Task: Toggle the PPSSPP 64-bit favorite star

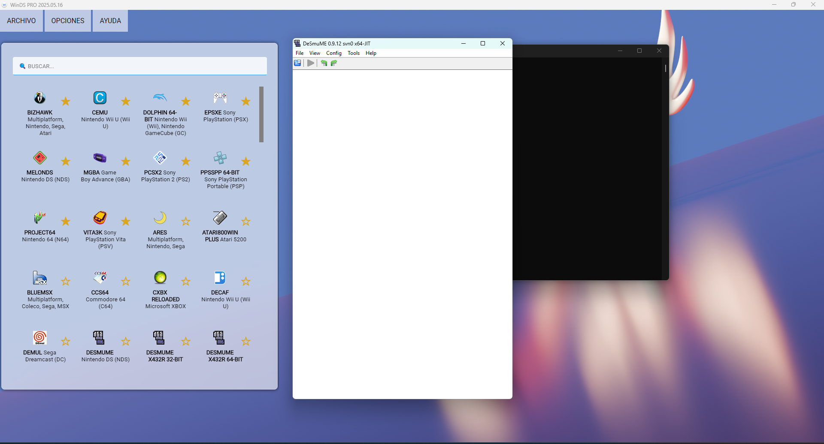Action: (246, 161)
